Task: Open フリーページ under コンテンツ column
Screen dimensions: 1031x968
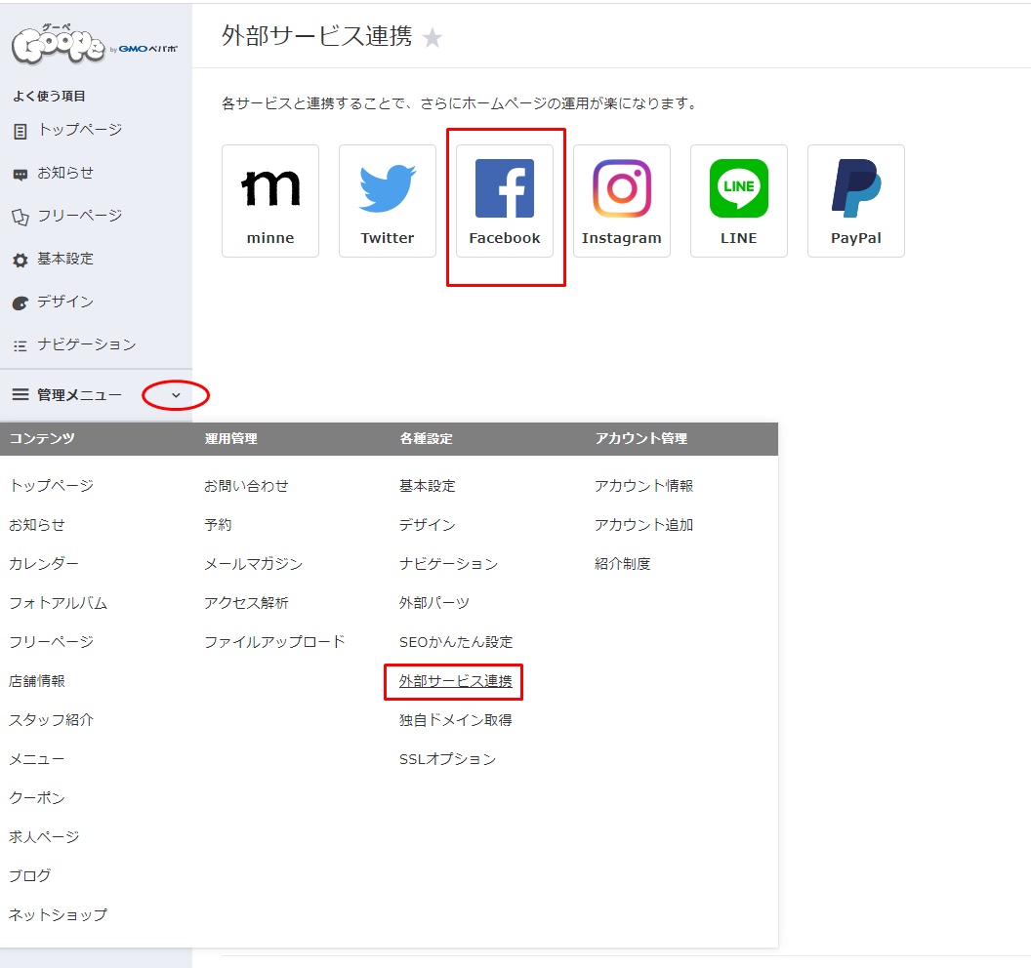Action: tap(52, 641)
